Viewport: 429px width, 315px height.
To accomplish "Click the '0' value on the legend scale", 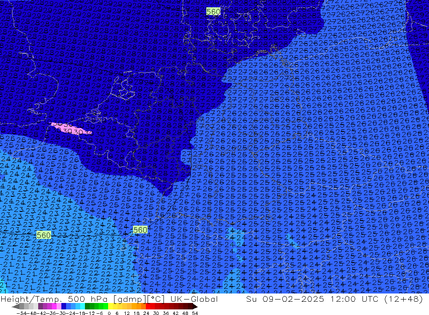I will coord(109,313).
